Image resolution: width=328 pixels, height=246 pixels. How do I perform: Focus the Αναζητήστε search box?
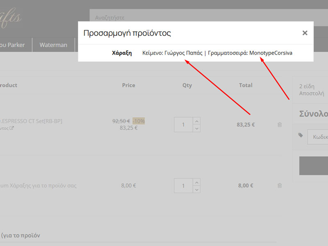coord(209,18)
